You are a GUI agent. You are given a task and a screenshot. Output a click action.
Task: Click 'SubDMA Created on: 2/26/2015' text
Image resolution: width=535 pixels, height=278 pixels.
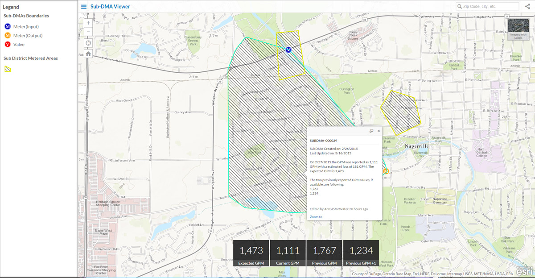pyautogui.click(x=333, y=149)
